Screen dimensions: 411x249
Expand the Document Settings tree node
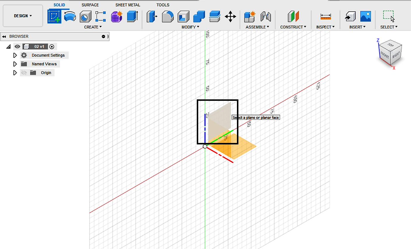[x=15, y=55]
